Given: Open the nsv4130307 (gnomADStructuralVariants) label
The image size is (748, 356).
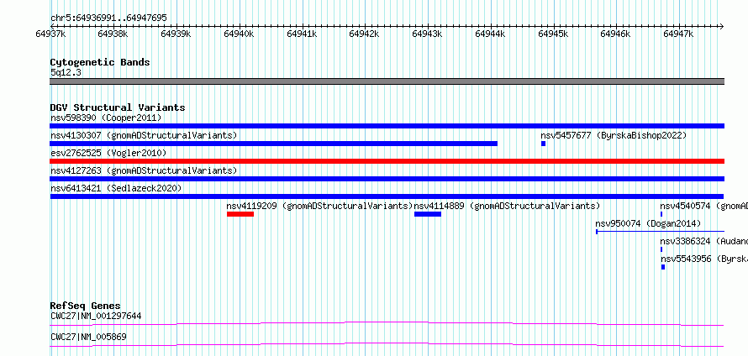Looking at the screenshot, I should pyautogui.click(x=144, y=135).
